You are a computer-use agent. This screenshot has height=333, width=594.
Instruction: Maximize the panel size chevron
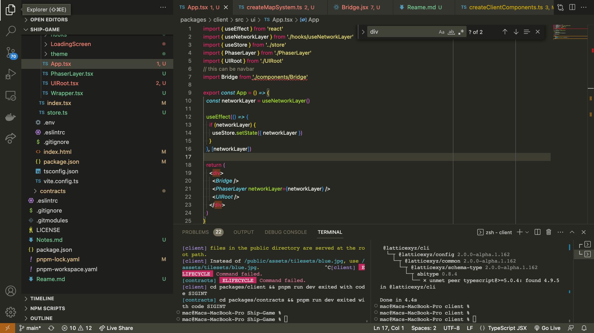coord(572,232)
